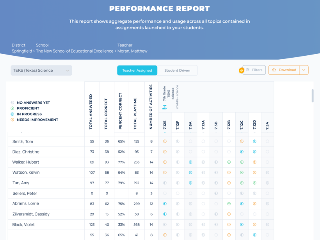
Task: Click the Download button
Action: pyautogui.click(x=284, y=70)
